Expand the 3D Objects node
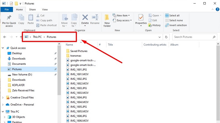The height and width of the screenshot is (123, 220). [5, 117]
